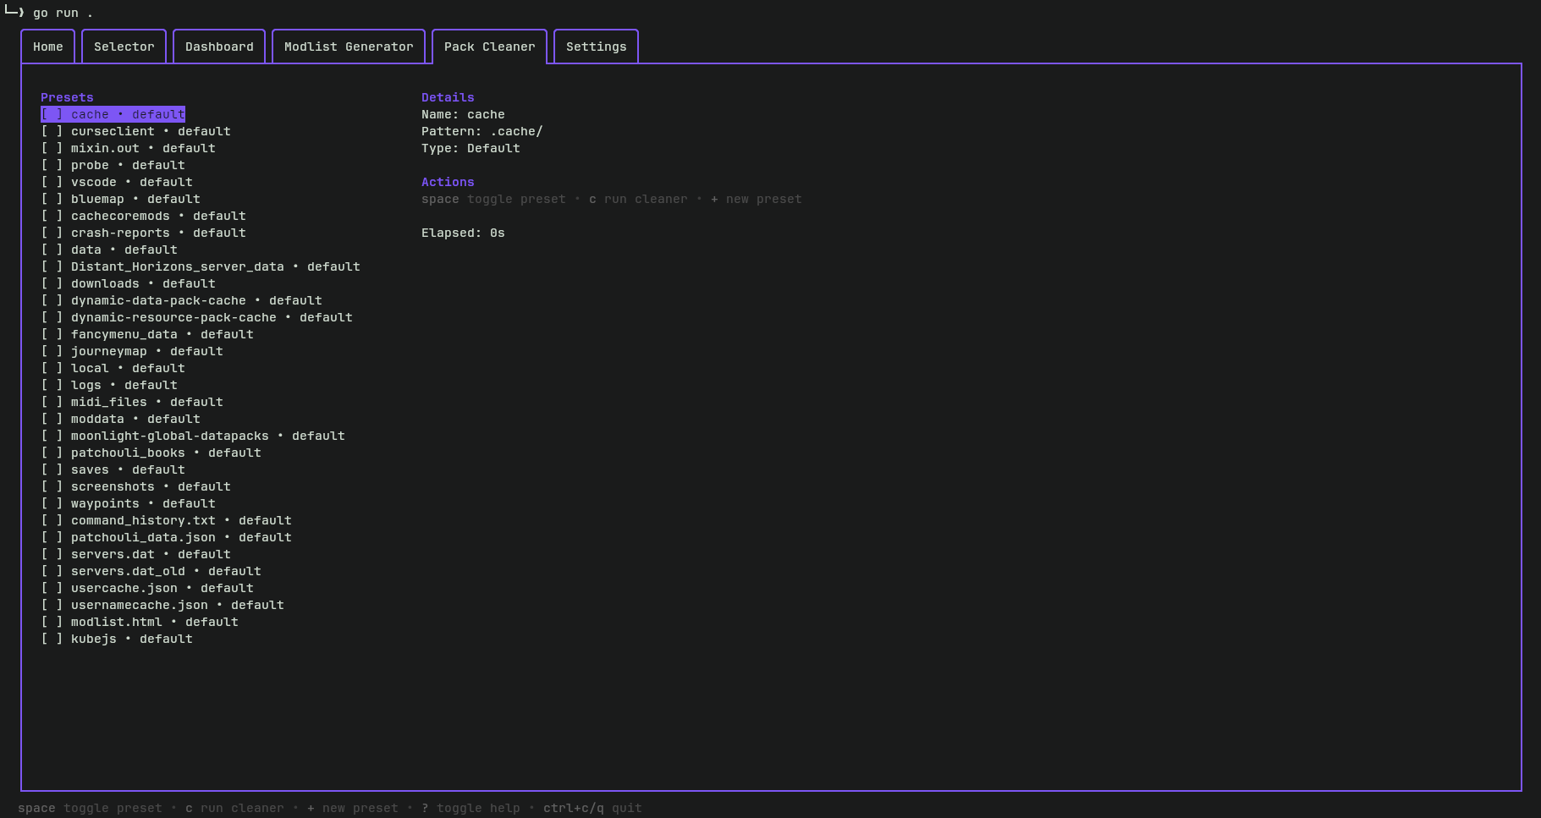Tick the dynamic-data-pack-cache checkbox
Screen dimensions: 1541x818
click(x=52, y=300)
